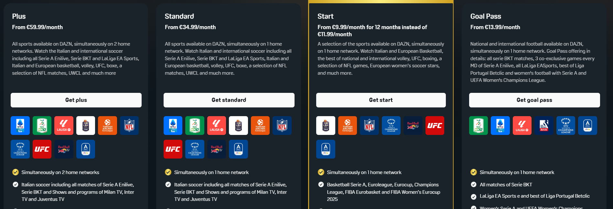Image resolution: width=613 pixels, height=209 pixels.
Task: Click the Serie A Enilive logo in Plus plan
Action: [x=20, y=126]
